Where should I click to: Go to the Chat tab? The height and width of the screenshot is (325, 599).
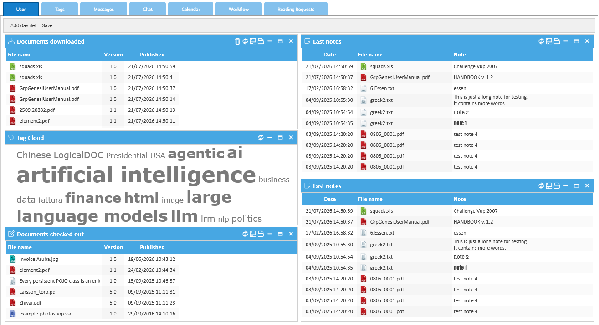click(148, 9)
